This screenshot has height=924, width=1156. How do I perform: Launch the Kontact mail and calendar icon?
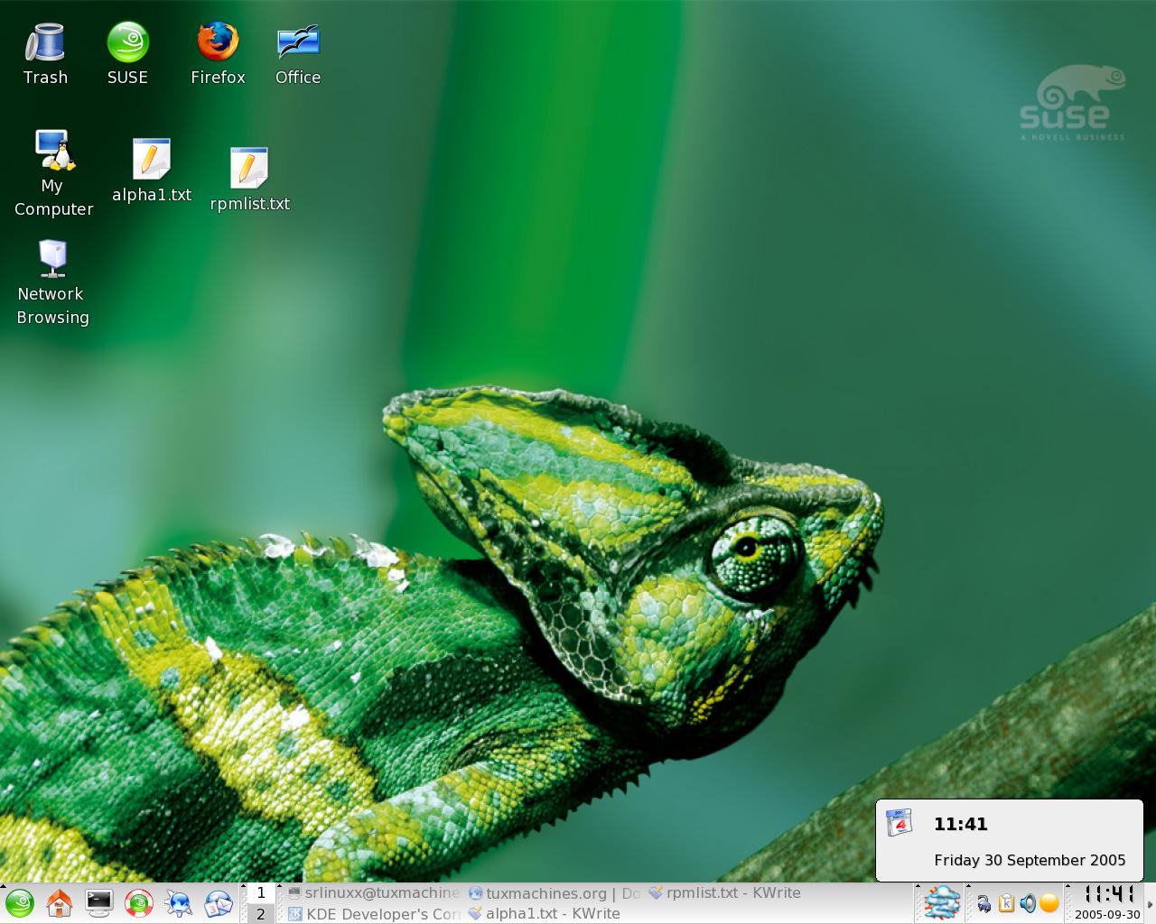pyautogui.click(x=219, y=903)
